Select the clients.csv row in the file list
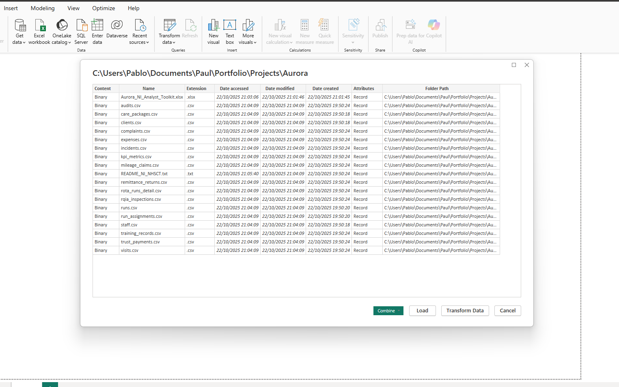The width and height of the screenshot is (619, 387). tap(131, 123)
